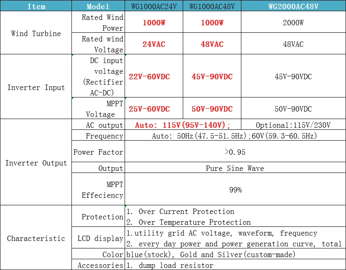Click the "Power Factor" row label
The height and width of the screenshot is (270, 346).
(98, 152)
